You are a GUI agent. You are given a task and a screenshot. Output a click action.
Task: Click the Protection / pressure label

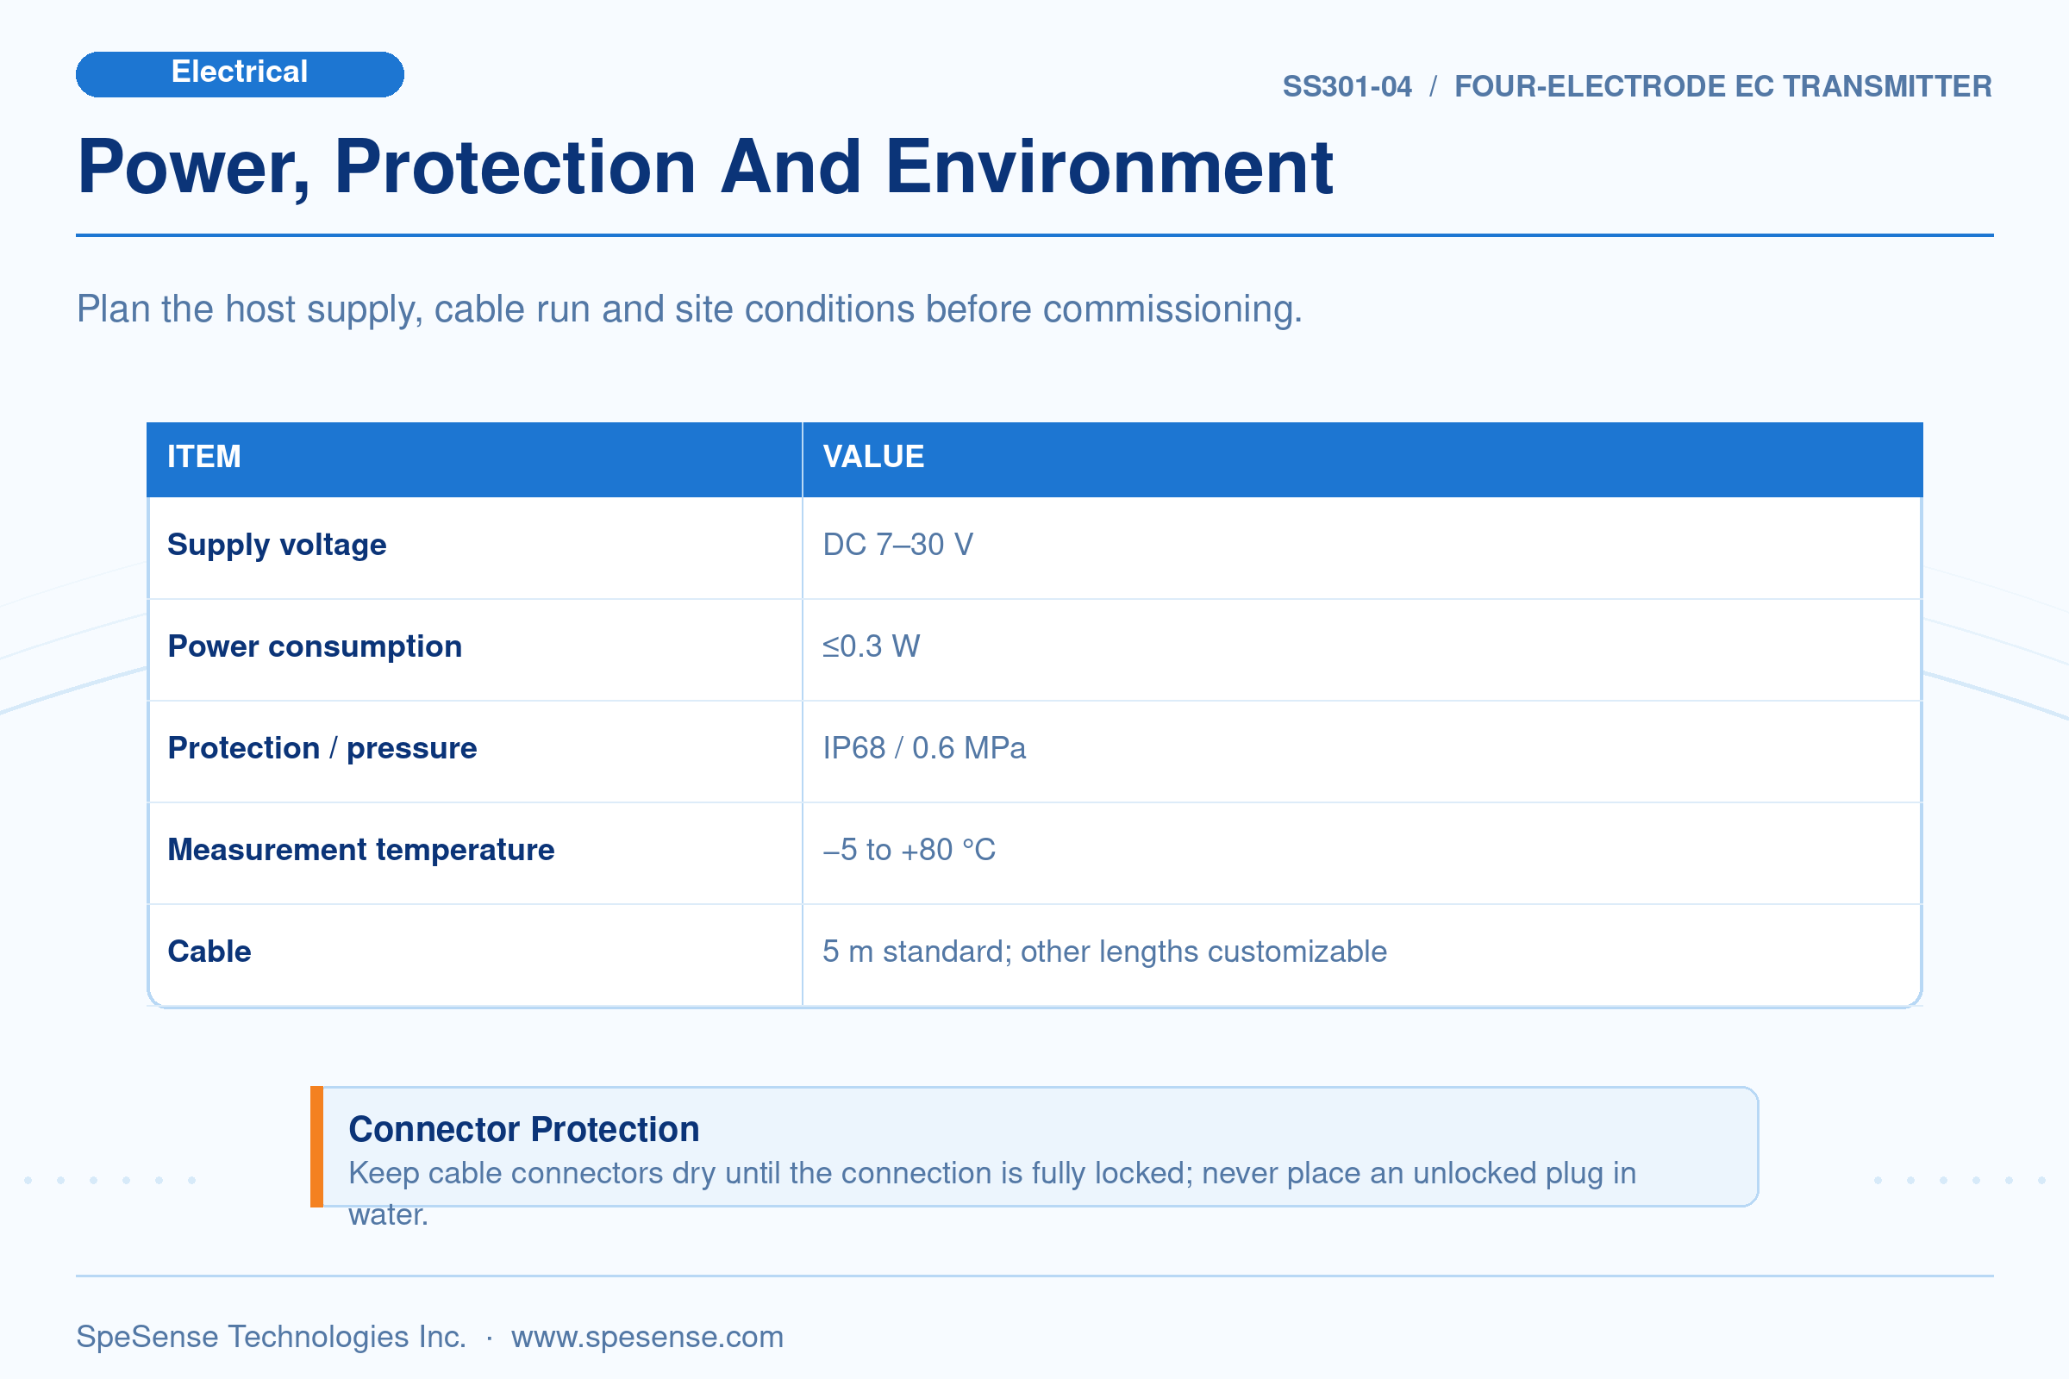tap(322, 747)
